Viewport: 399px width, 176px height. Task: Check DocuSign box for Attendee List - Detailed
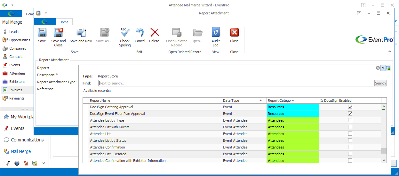(x=350, y=154)
